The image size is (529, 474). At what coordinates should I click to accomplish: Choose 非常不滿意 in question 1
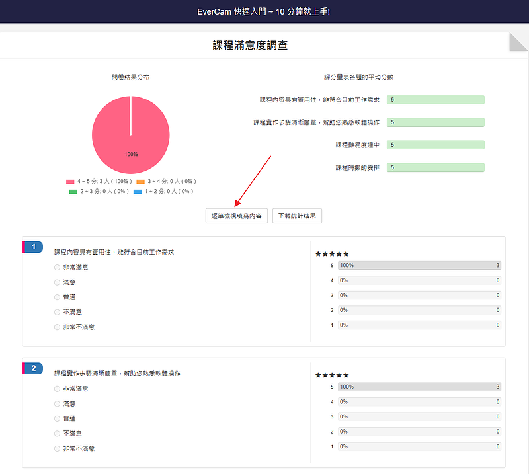(57, 327)
